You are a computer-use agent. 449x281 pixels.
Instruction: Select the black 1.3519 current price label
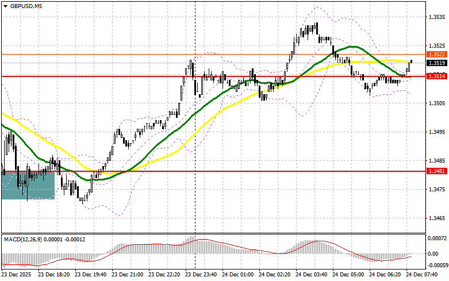click(437, 63)
